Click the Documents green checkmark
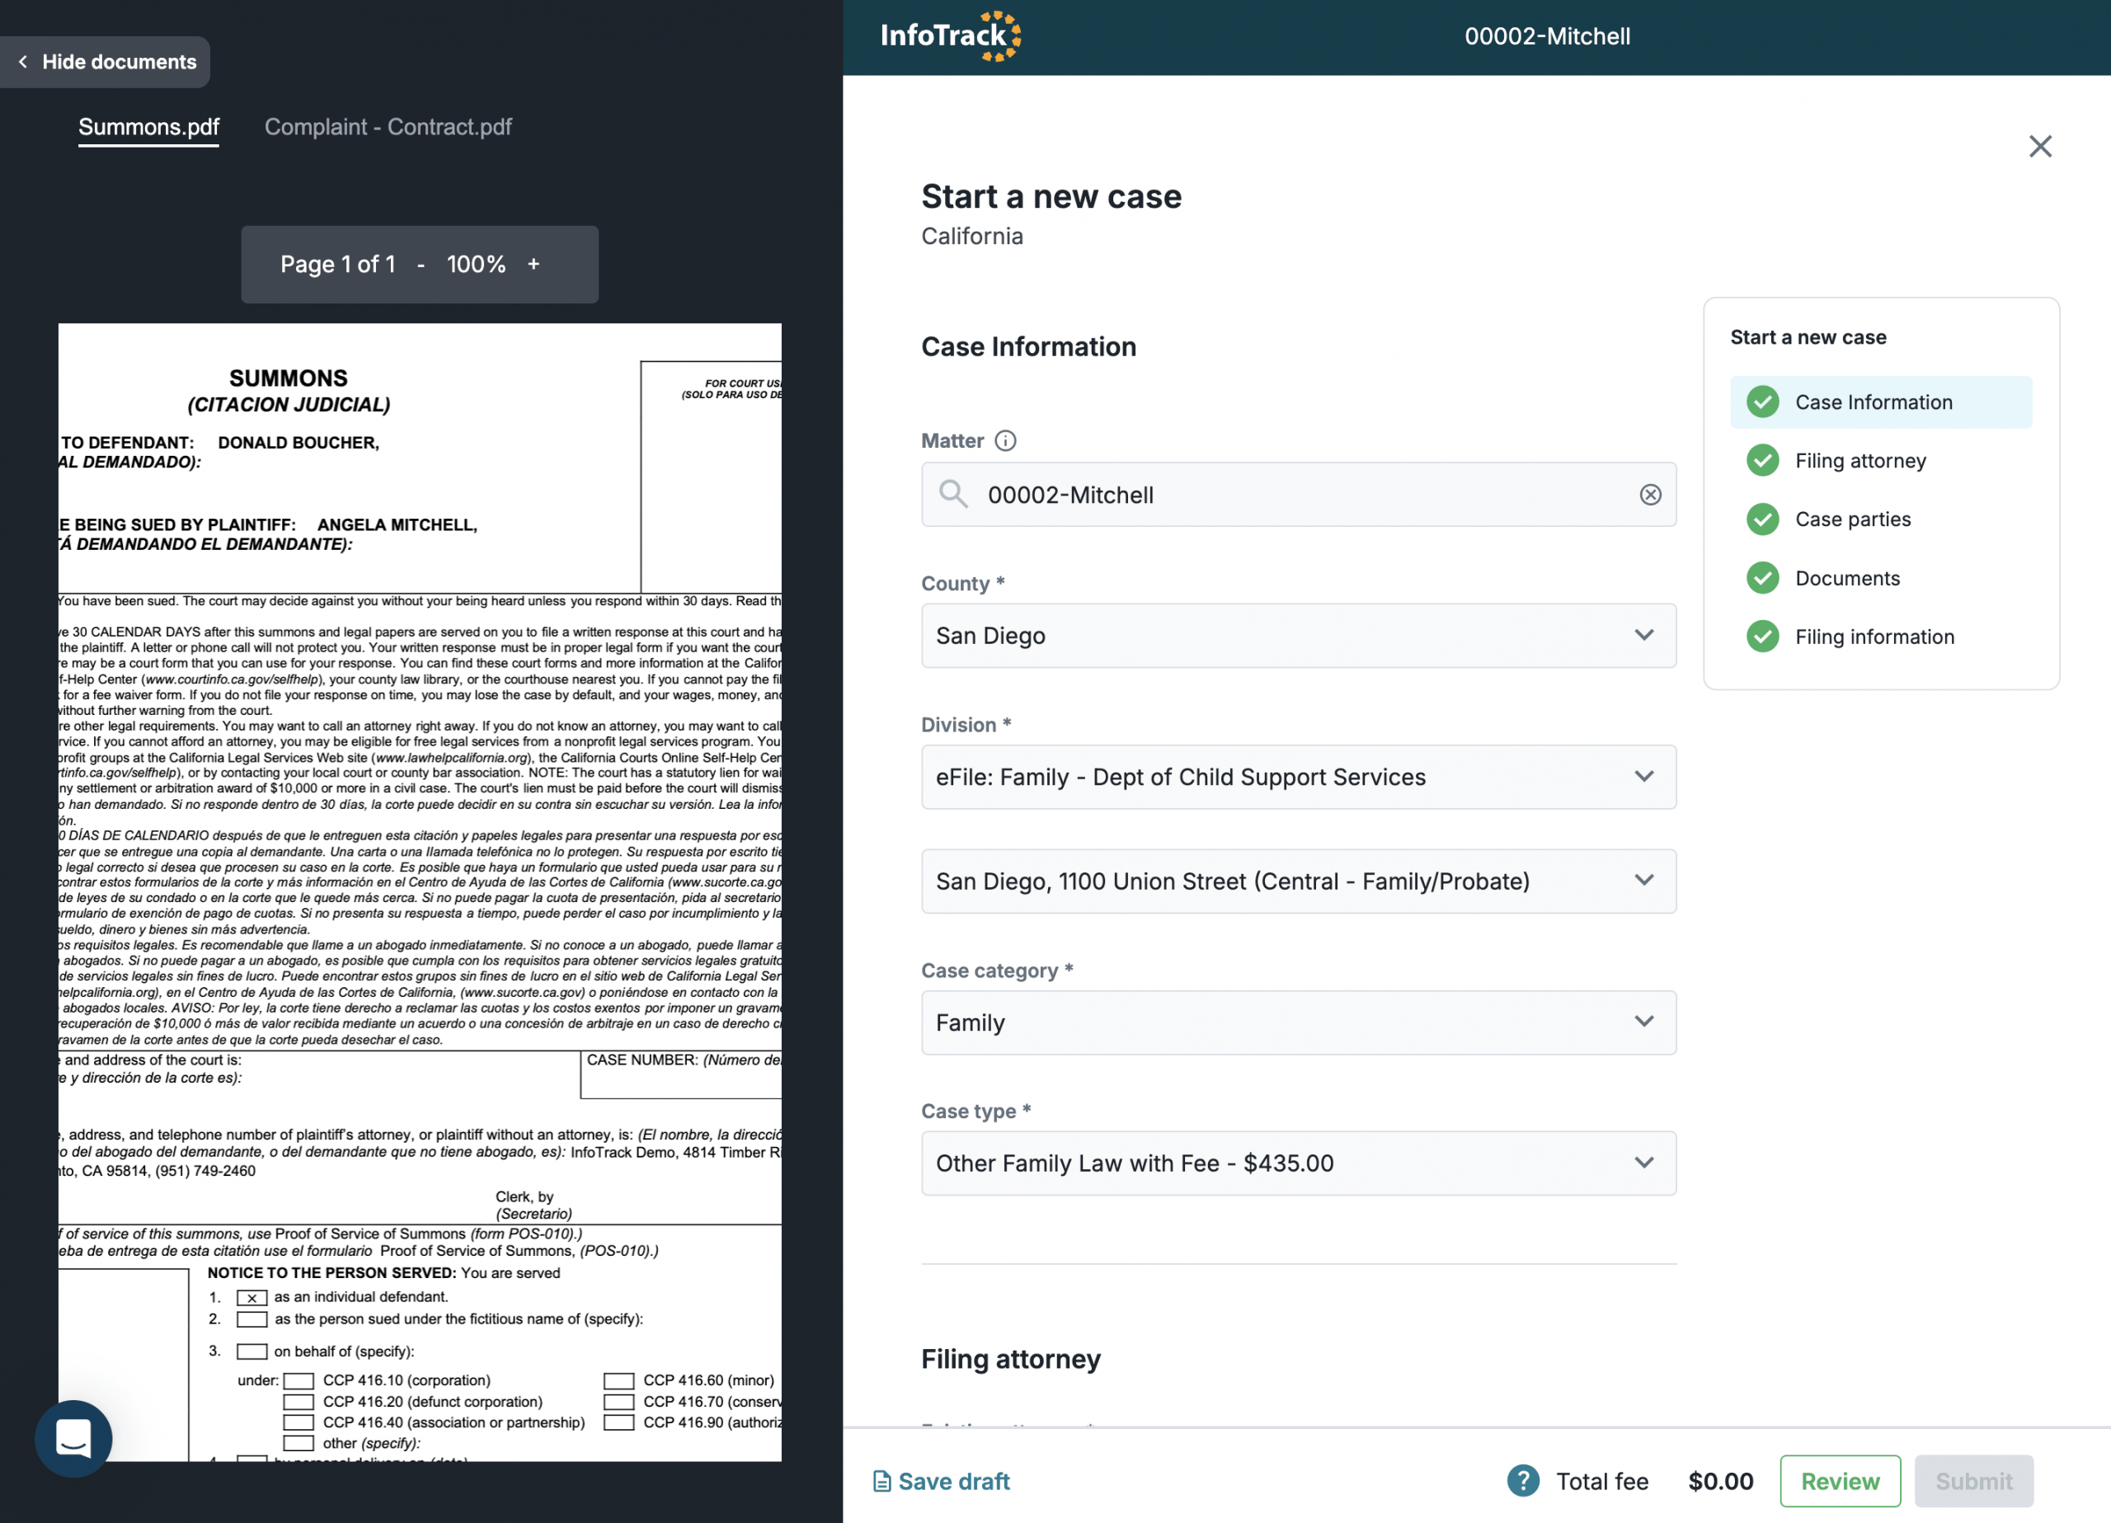The image size is (2111, 1523). pos(1762,578)
